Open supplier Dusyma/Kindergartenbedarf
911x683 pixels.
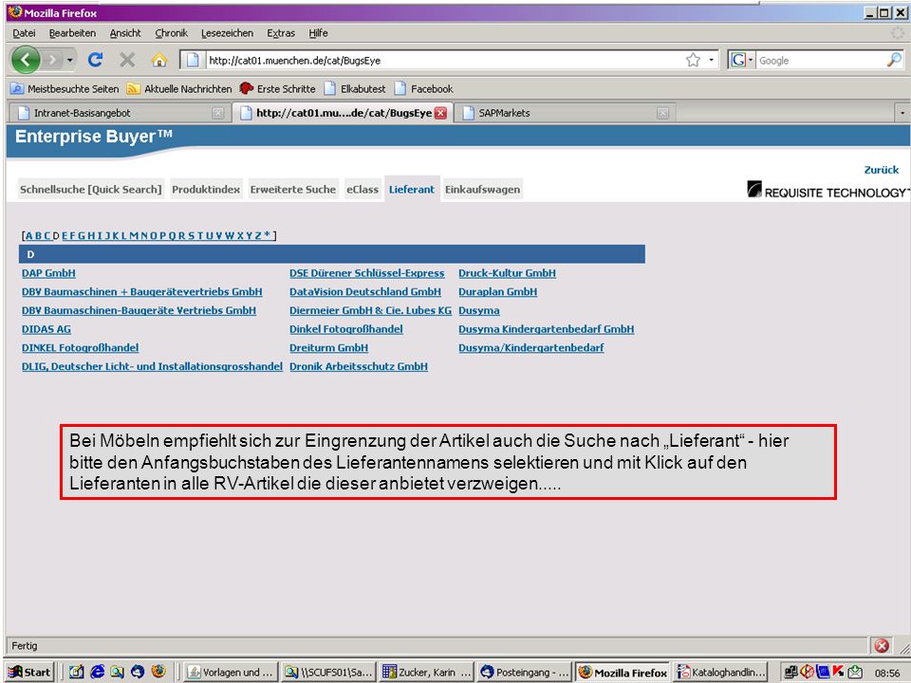point(531,347)
